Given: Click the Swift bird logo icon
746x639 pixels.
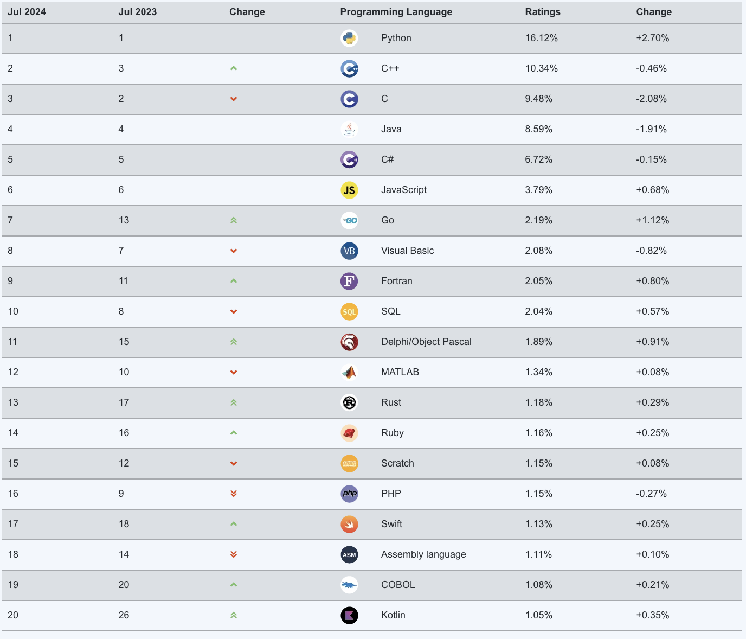Looking at the screenshot, I should (349, 524).
